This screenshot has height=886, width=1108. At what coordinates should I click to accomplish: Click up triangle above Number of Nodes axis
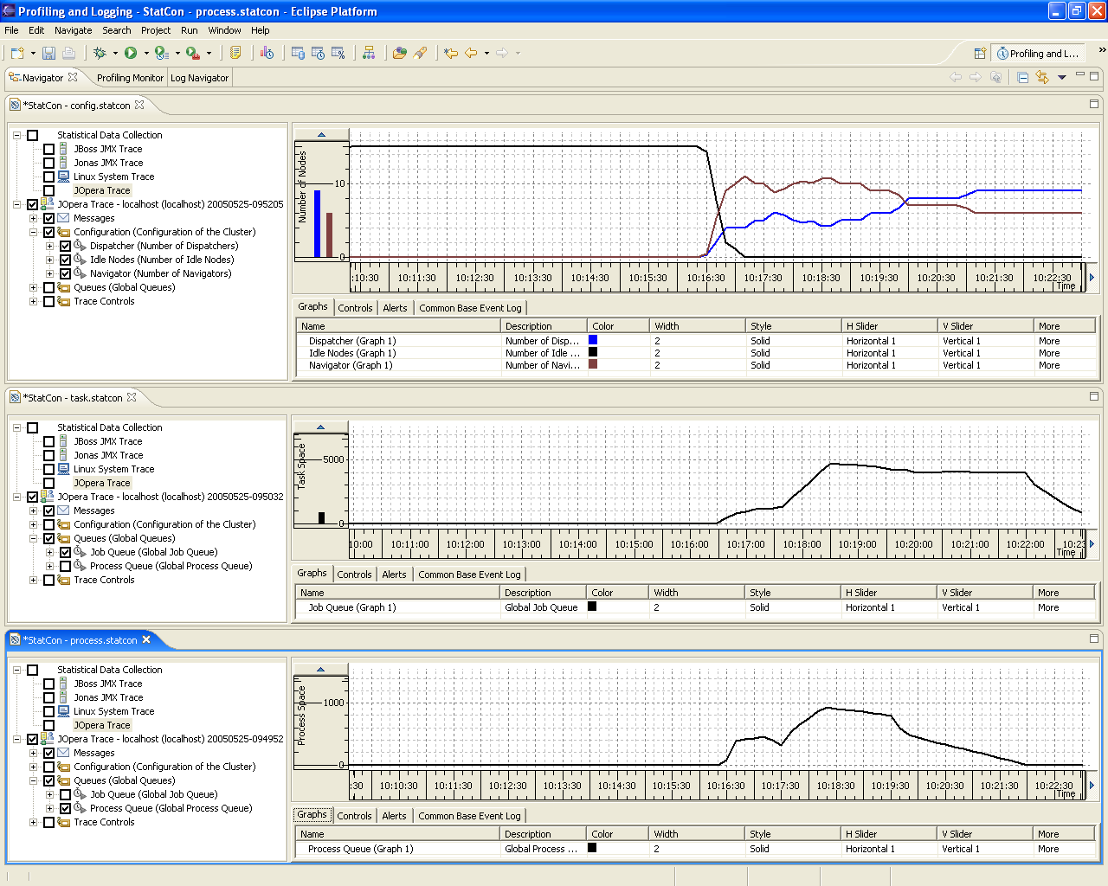click(321, 135)
